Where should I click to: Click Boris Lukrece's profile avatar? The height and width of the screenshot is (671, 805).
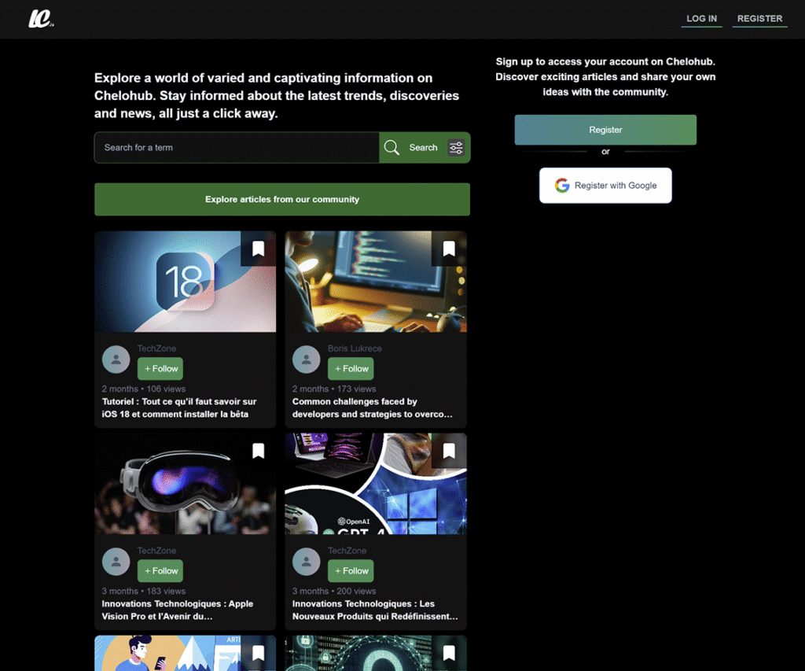coord(306,359)
